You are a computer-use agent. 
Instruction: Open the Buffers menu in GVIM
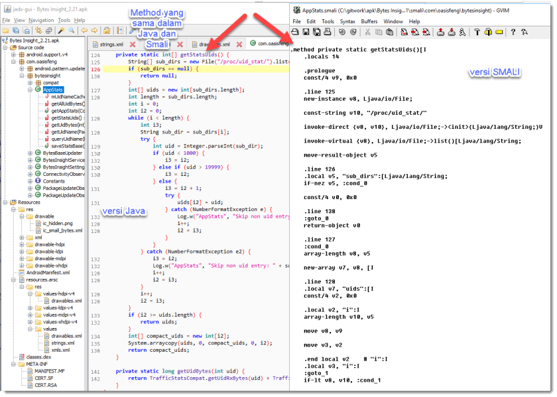[370, 21]
